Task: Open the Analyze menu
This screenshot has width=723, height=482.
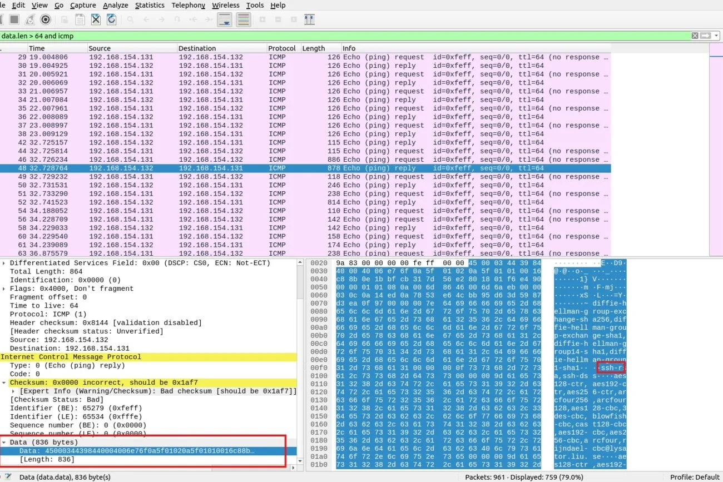Action: [116, 5]
